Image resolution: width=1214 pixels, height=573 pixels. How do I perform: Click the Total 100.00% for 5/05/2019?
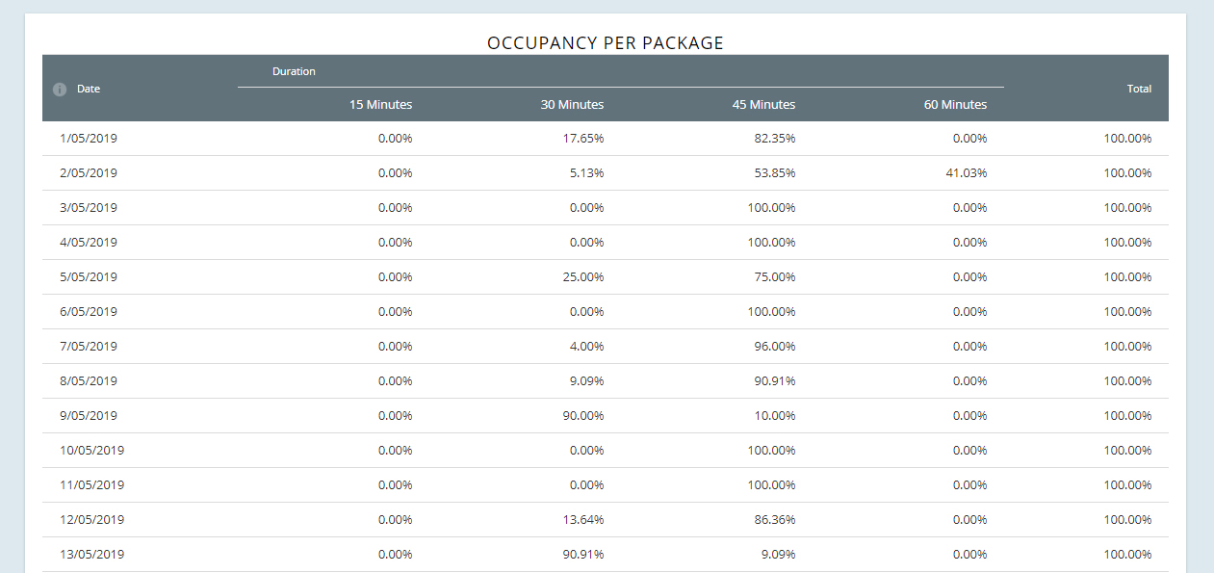point(1128,277)
